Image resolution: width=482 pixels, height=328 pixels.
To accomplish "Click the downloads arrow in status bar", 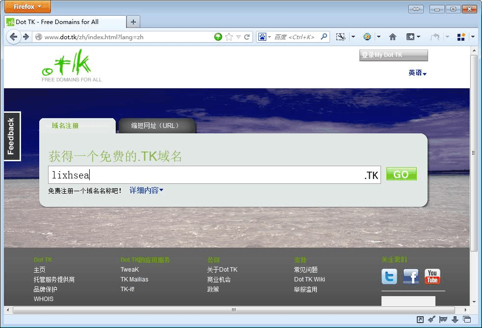I will (455, 320).
